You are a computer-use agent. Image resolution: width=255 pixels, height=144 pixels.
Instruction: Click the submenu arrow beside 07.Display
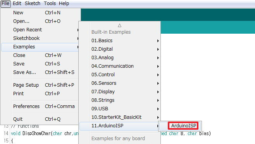(158, 92)
